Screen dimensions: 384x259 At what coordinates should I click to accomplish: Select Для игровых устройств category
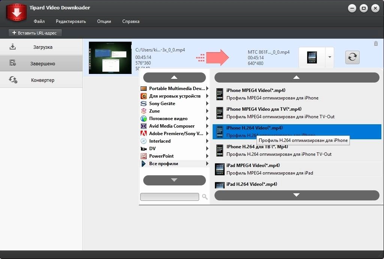(x=174, y=96)
